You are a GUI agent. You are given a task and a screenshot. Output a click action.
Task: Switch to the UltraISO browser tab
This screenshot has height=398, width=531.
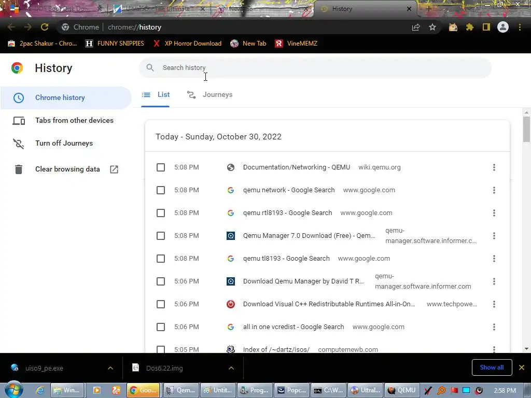[159, 9]
